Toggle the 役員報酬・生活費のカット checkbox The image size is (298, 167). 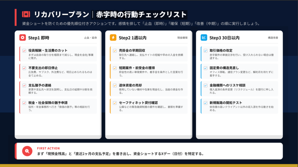[24, 51]
